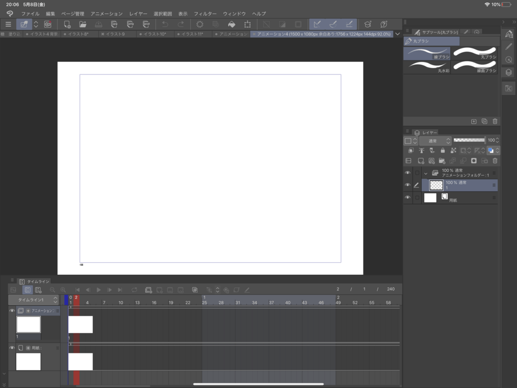The width and height of the screenshot is (517, 388).
Task: Open the 編集 (Edit) menu
Action: (x=50, y=13)
